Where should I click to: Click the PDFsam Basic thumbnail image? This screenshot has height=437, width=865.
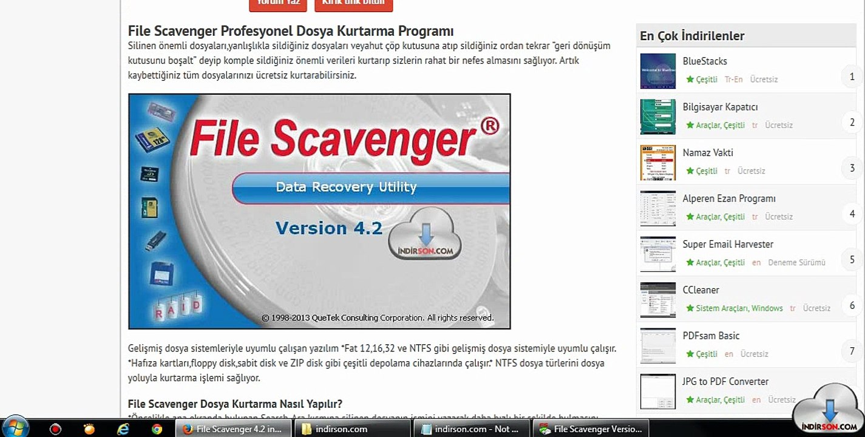[x=658, y=345]
